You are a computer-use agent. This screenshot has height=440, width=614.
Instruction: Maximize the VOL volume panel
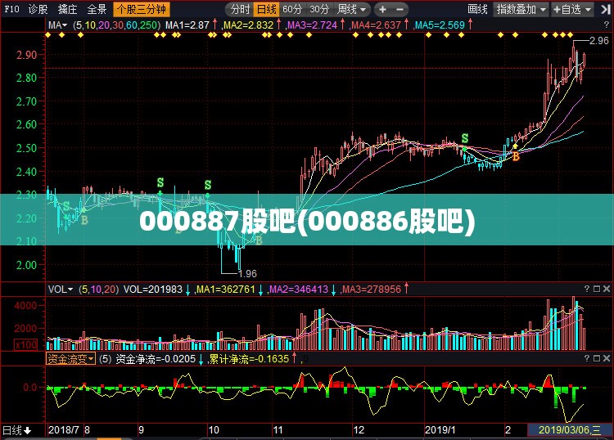(596, 289)
